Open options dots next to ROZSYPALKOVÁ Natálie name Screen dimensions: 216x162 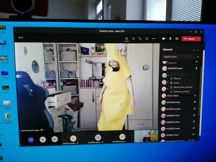(44, 130)
